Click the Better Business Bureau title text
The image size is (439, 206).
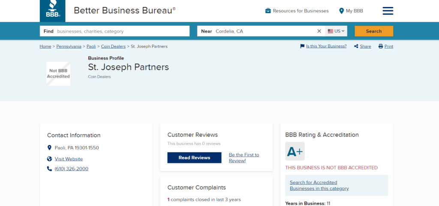[x=125, y=11]
